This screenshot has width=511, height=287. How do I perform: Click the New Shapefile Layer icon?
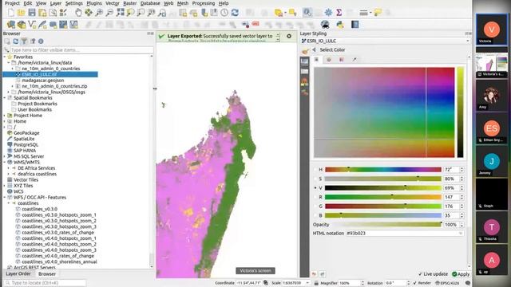point(32,25)
